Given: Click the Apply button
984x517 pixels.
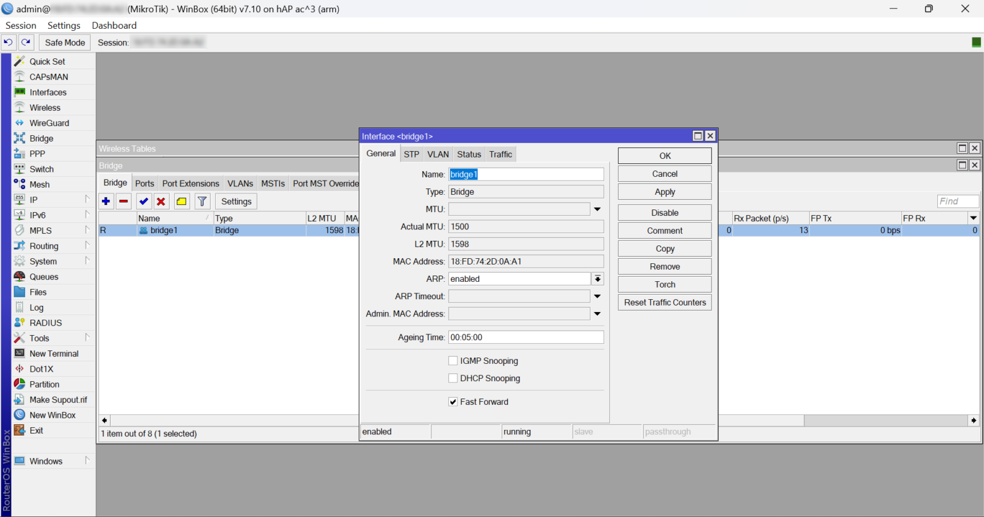Looking at the screenshot, I should 664,192.
